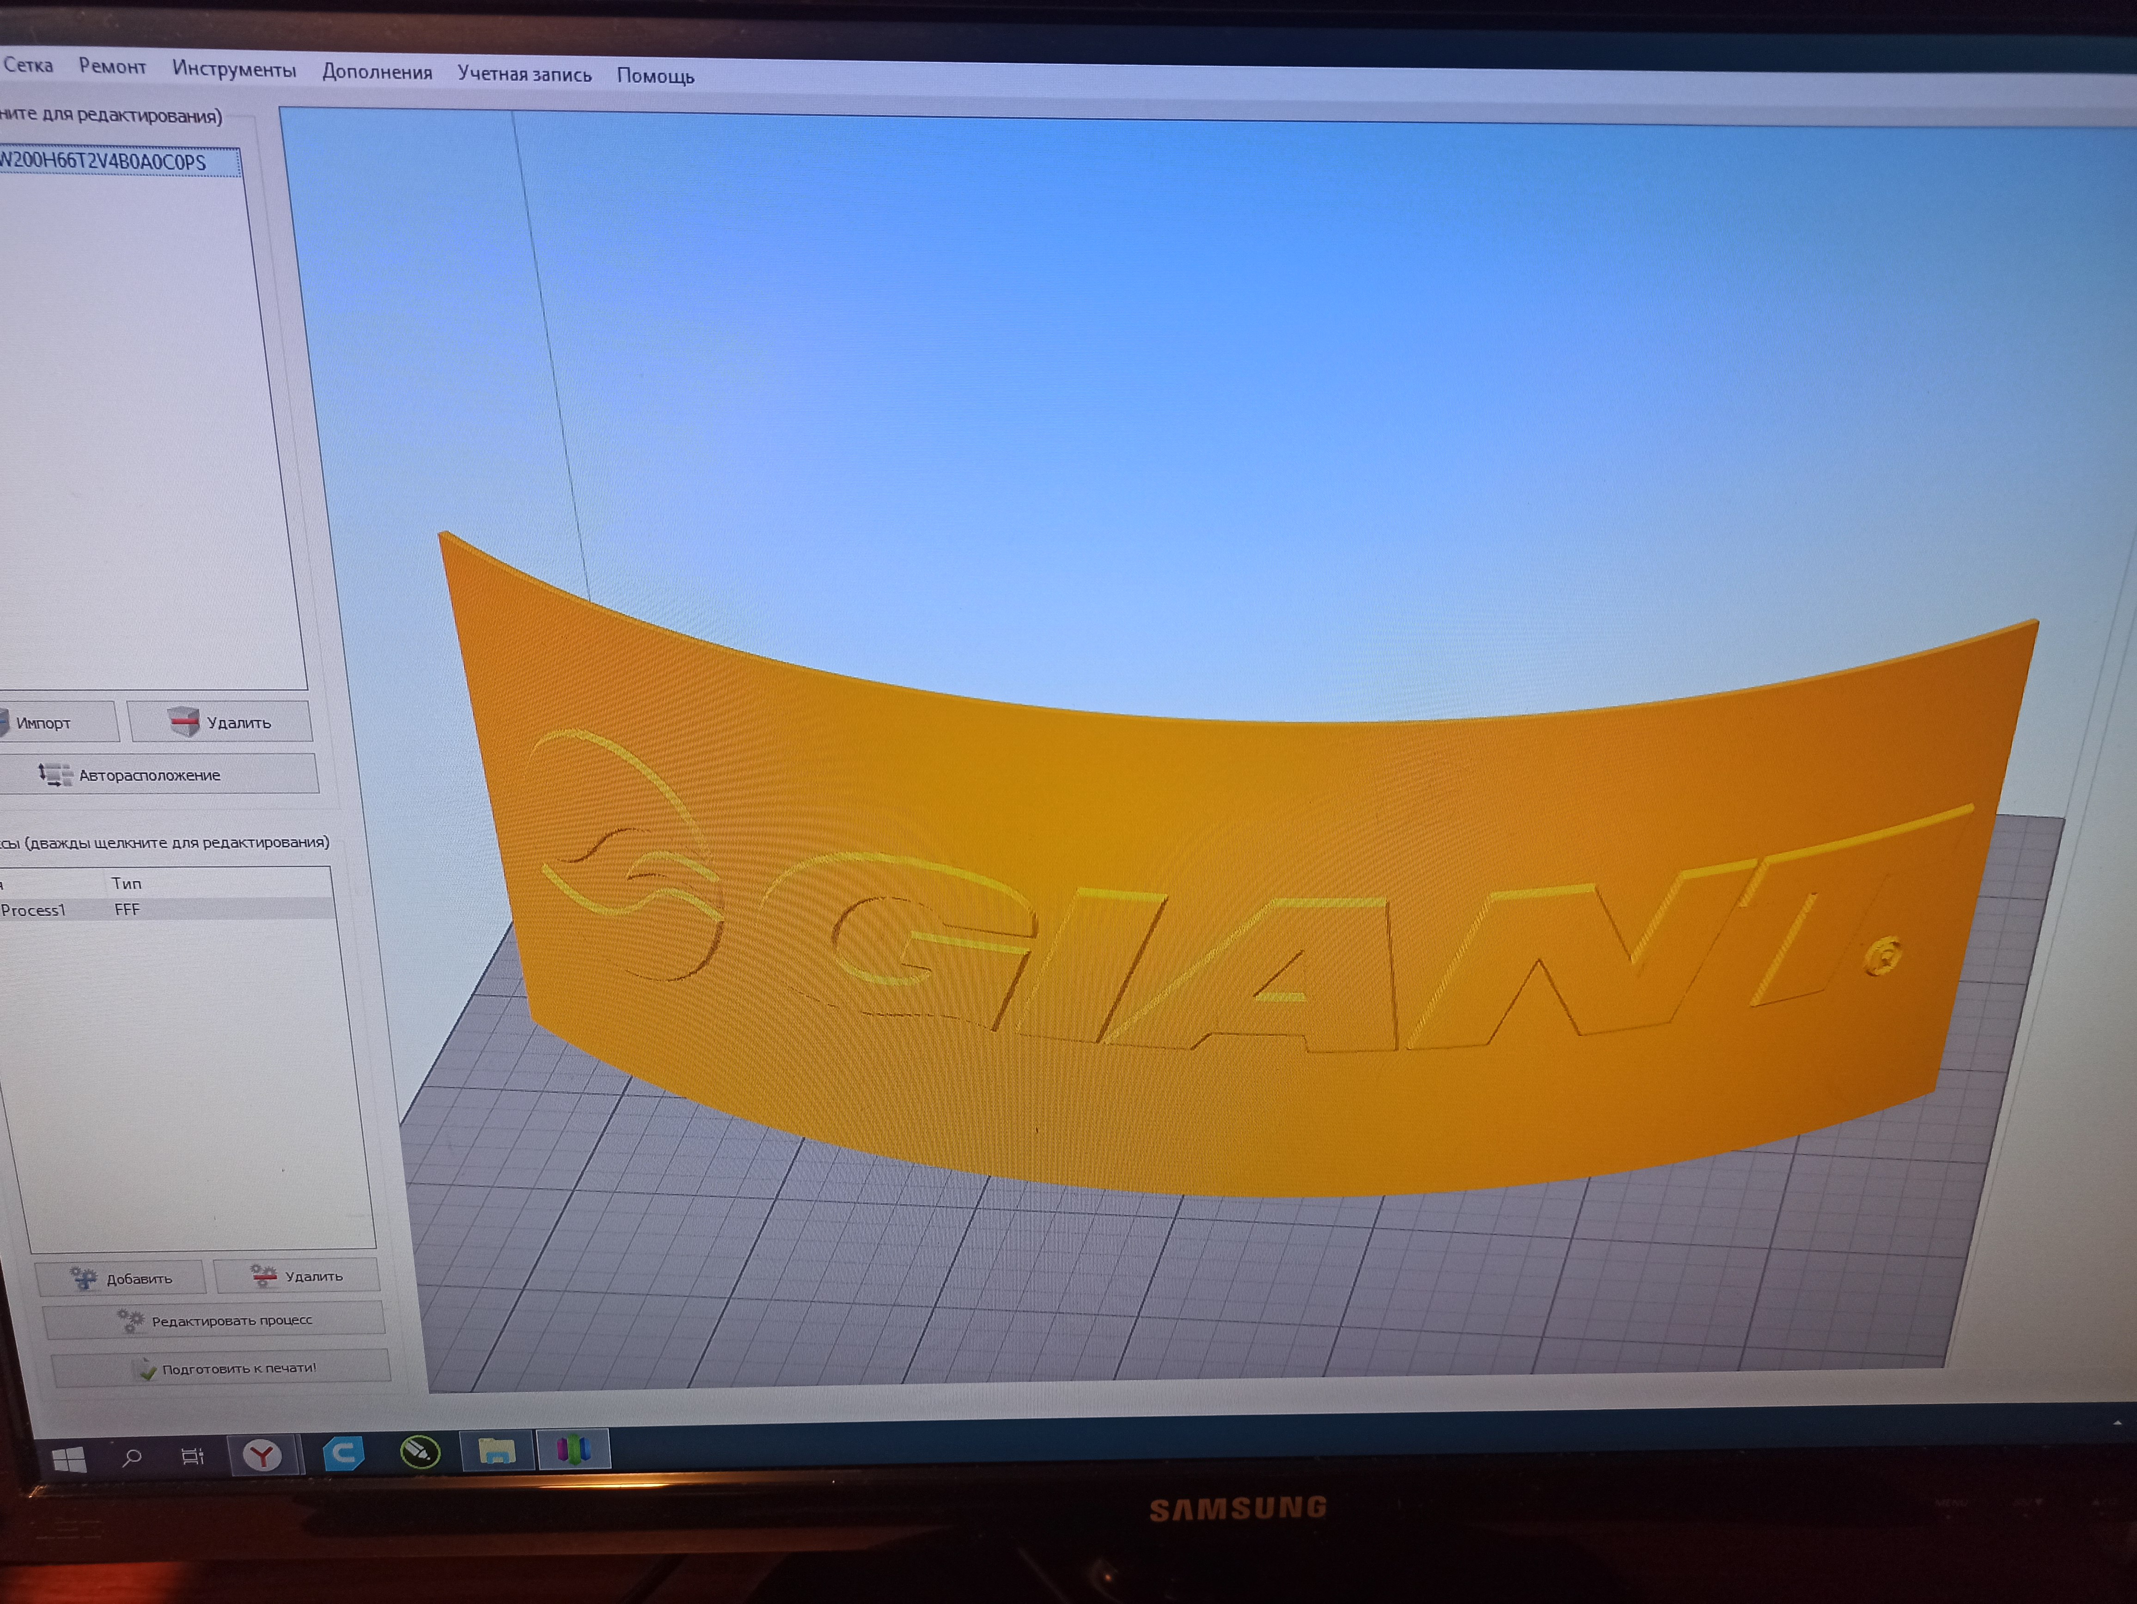
Task: Open the Ремонт menu
Action: [x=112, y=67]
